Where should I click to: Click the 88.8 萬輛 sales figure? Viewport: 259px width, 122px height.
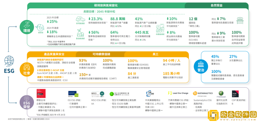[x=118, y=19]
